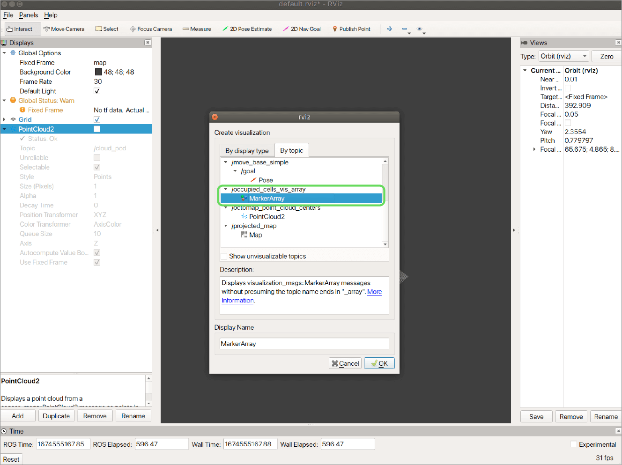622x465 pixels.
Task: Select the Interact tool
Action: (22, 29)
